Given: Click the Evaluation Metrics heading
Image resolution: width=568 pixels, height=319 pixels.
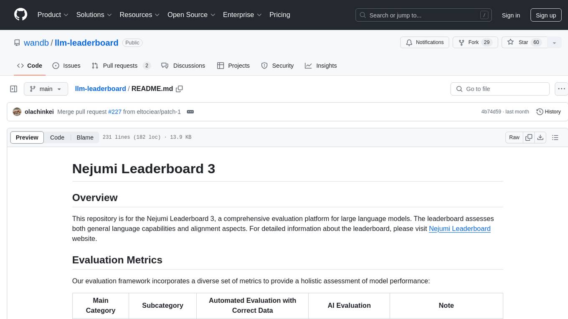Looking at the screenshot, I should (x=117, y=260).
